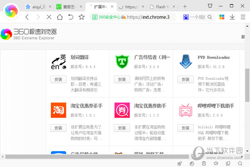Go forward with the forward arrow

(38, 17)
